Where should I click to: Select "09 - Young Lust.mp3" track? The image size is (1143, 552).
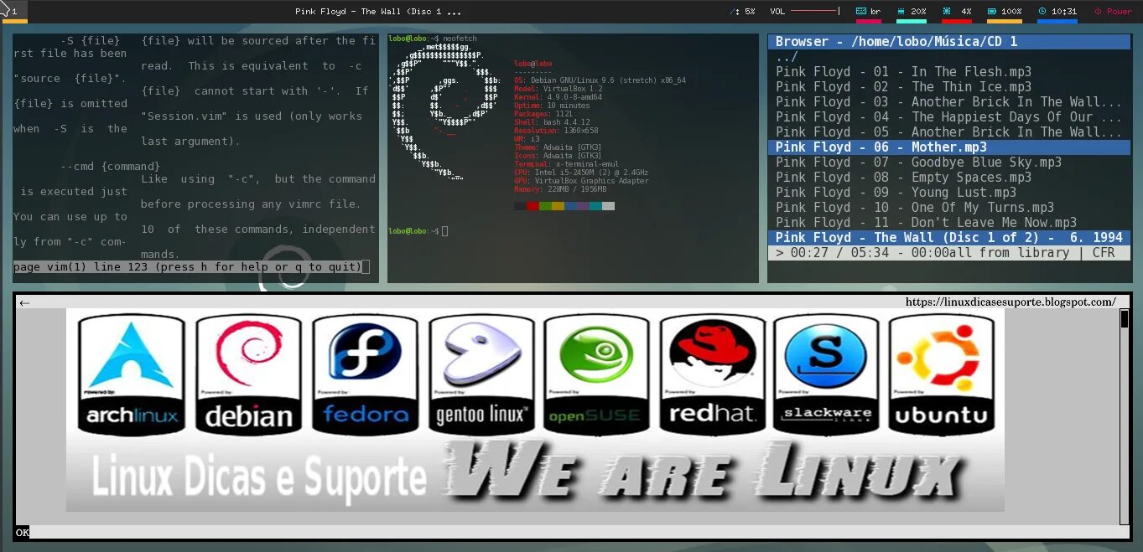coord(949,193)
